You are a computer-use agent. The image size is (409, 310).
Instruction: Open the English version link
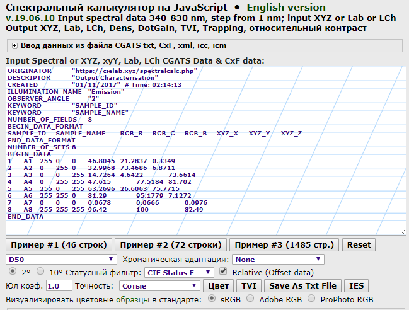pyautogui.click(x=286, y=8)
